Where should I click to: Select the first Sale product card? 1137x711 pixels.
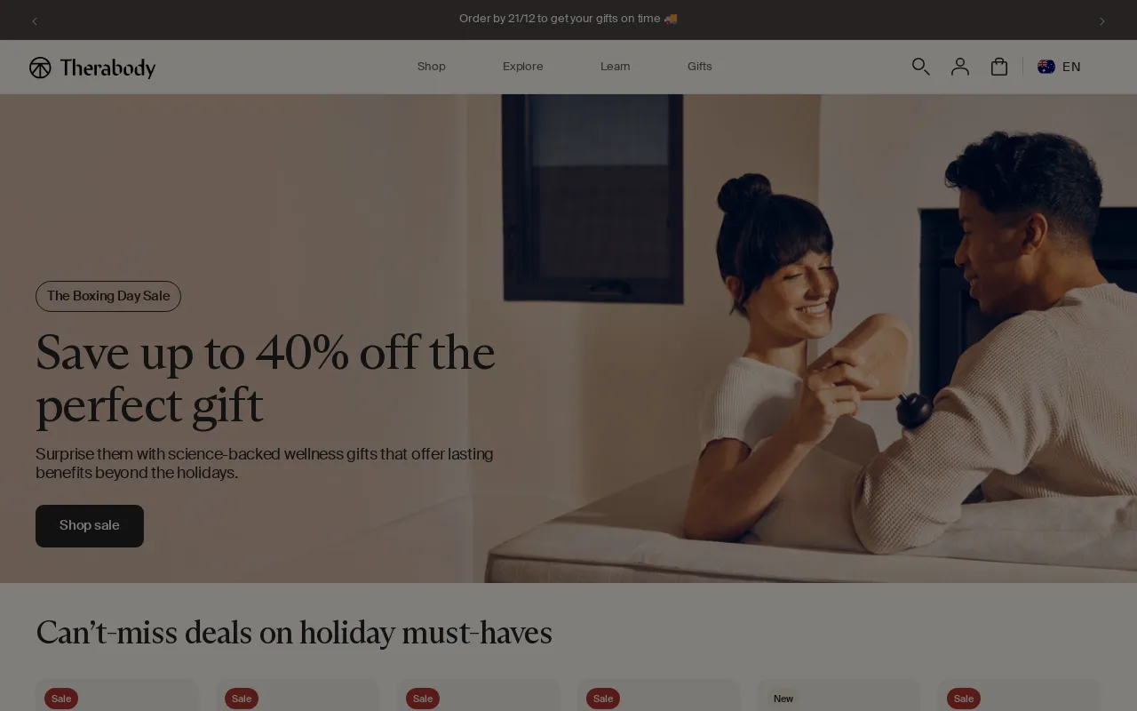[x=117, y=695]
